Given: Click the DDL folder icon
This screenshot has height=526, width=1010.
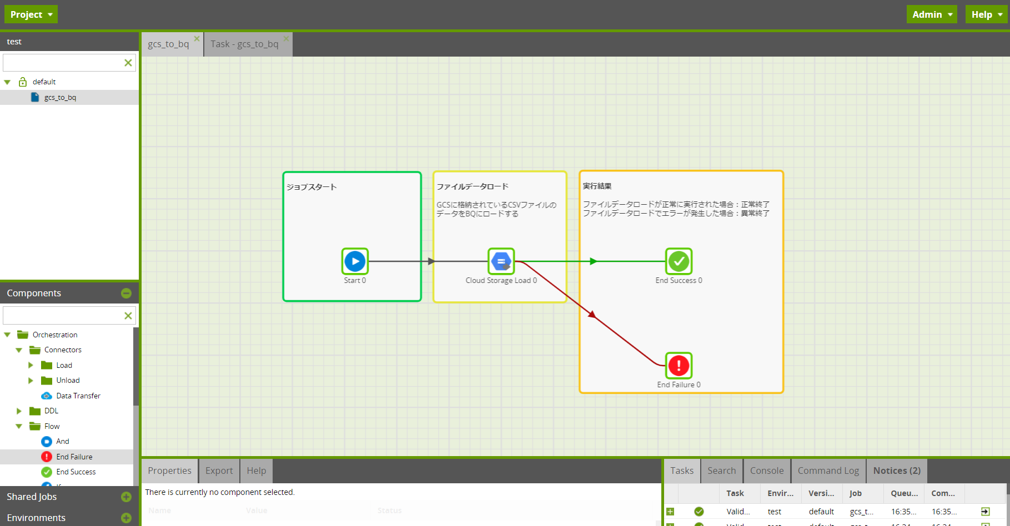Looking at the screenshot, I should click(x=35, y=411).
